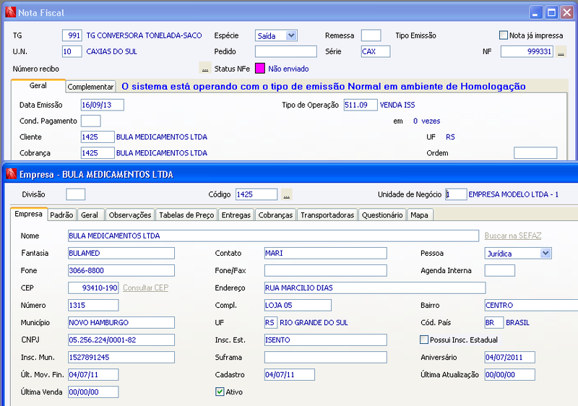Image resolution: width=578 pixels, height=406 pixels.
Task: Click the Cliente code field 1425
Action: [x=98, y=137]
